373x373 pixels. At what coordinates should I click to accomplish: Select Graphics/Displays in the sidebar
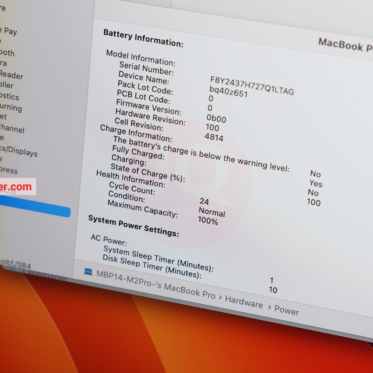[19, 152]
